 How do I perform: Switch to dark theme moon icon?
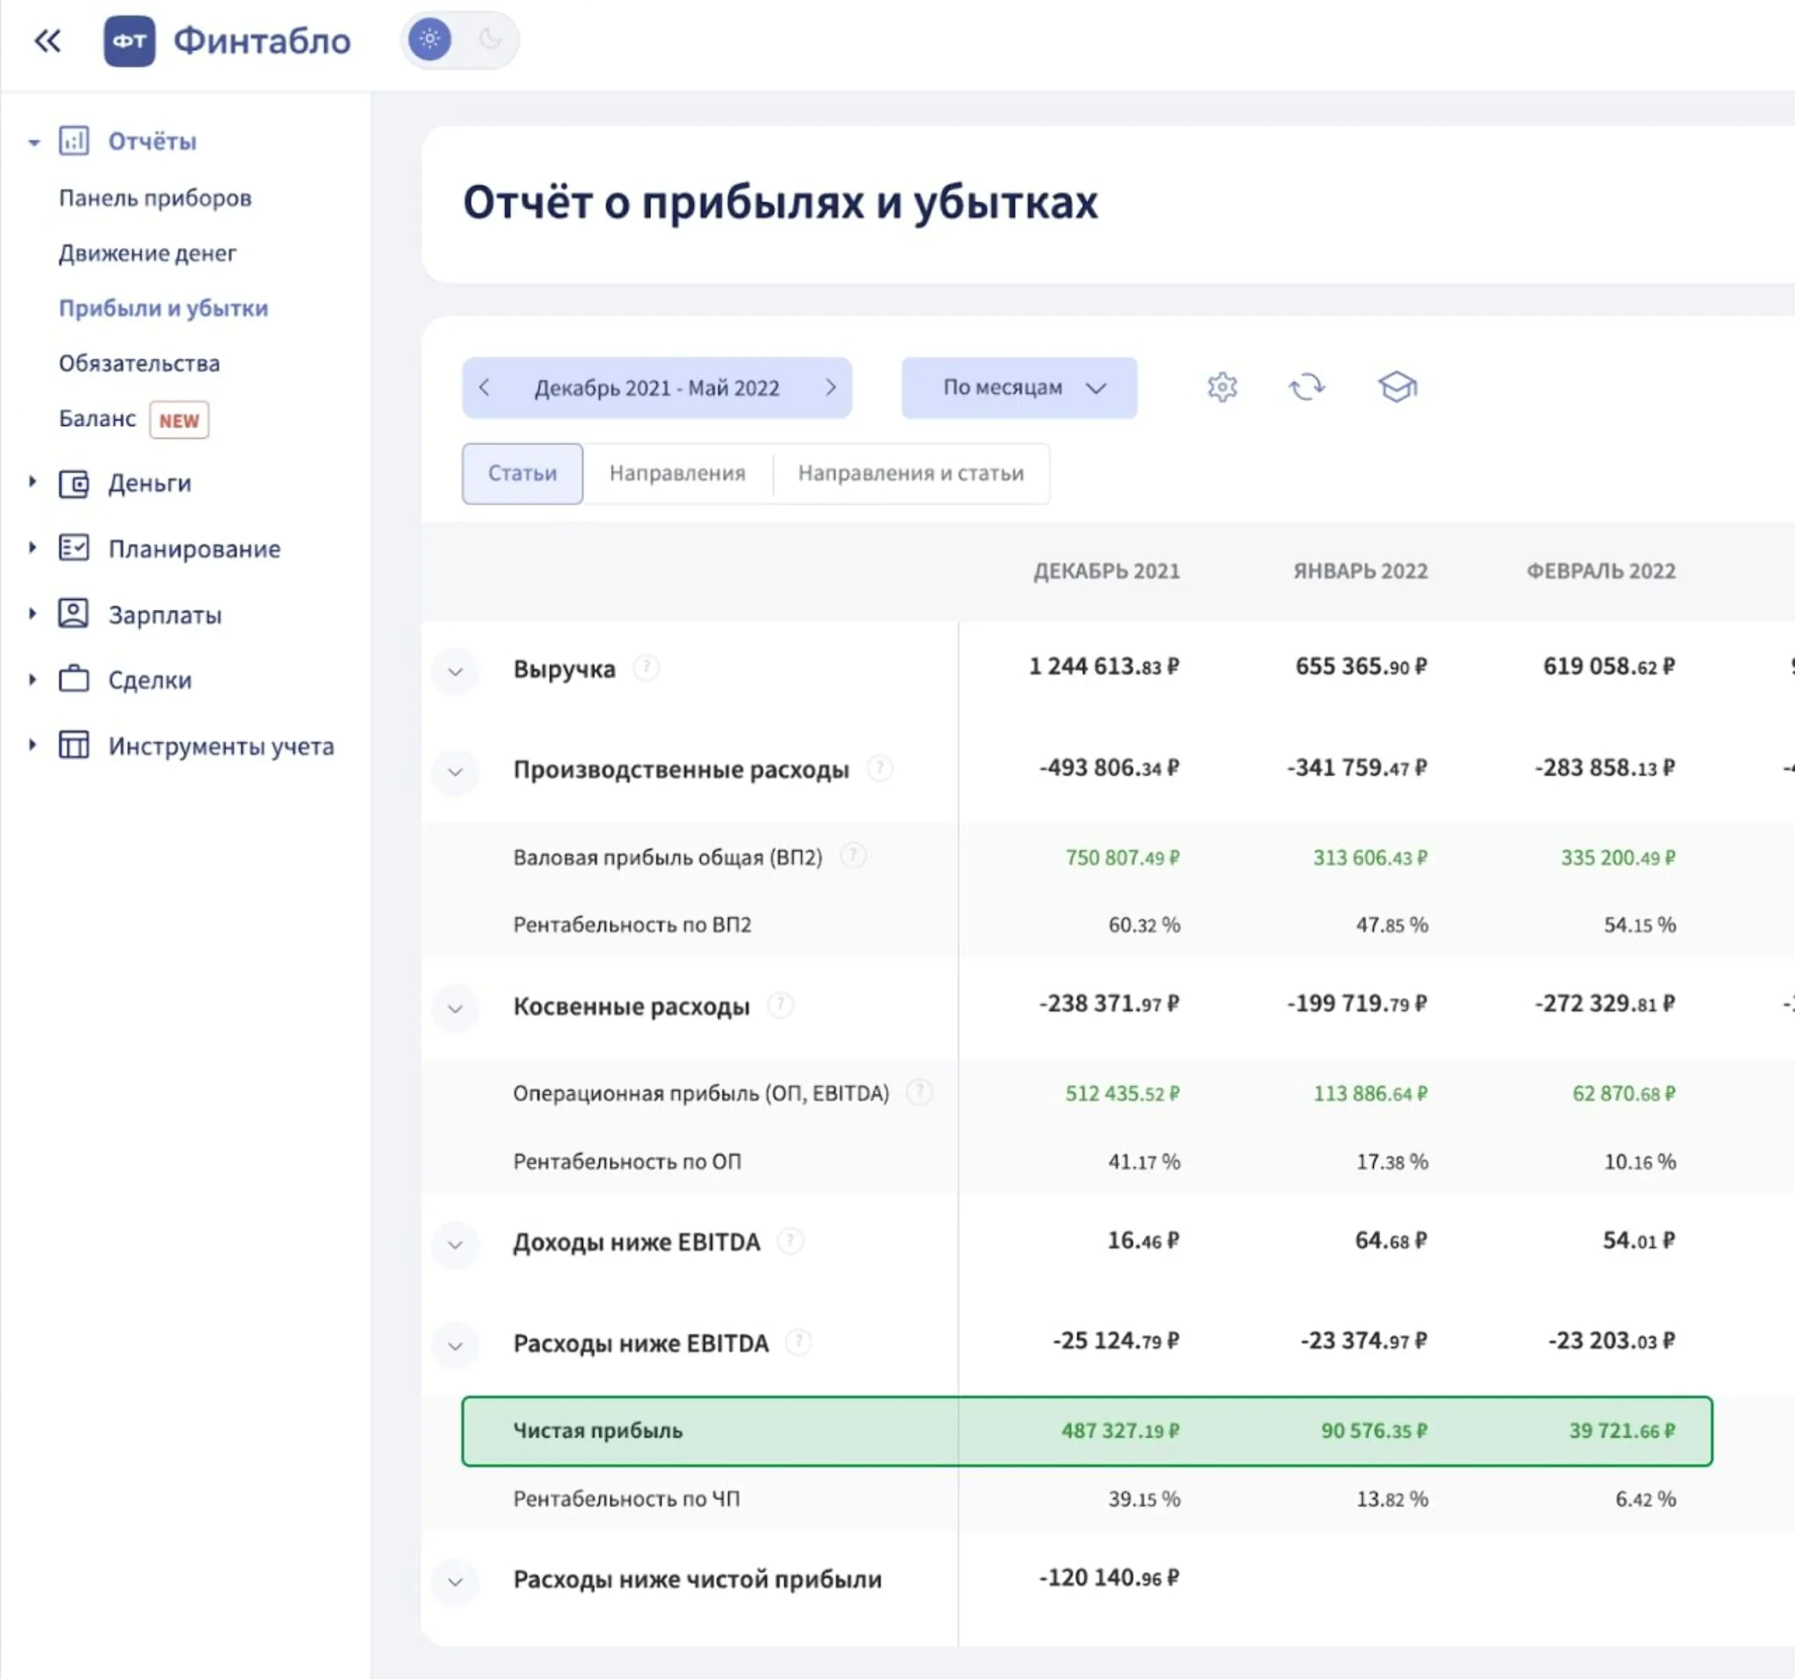point(490,40)
